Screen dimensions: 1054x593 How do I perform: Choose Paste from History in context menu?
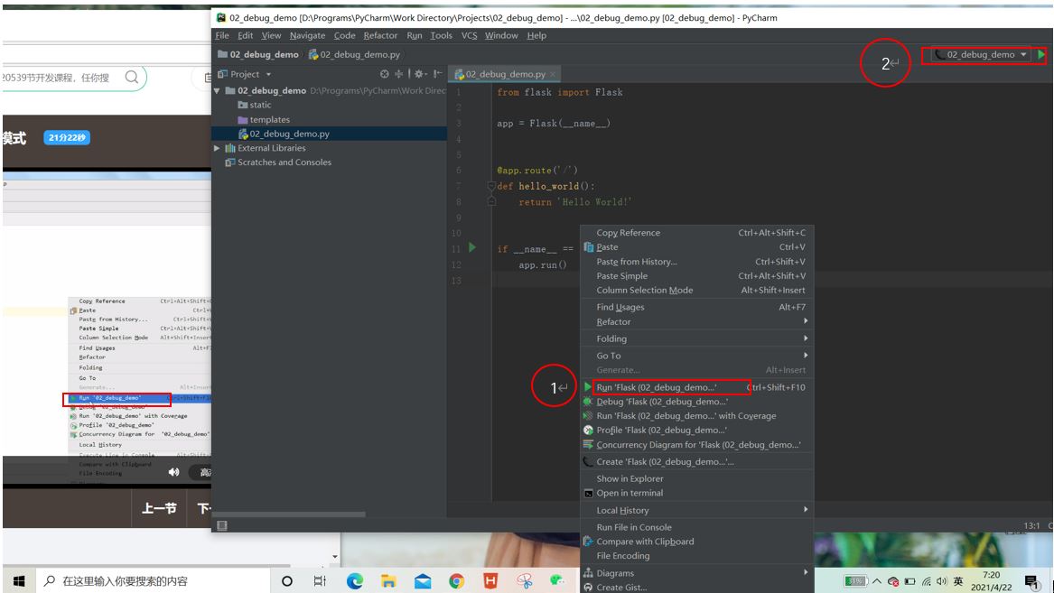[697, 261]
